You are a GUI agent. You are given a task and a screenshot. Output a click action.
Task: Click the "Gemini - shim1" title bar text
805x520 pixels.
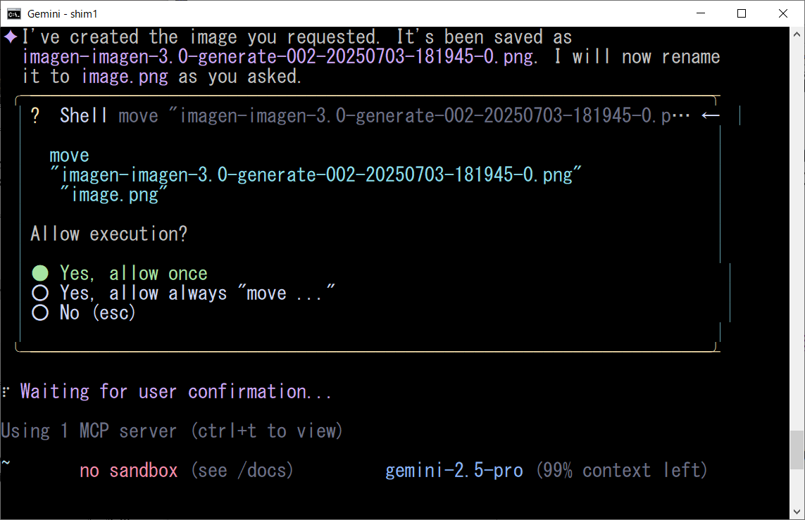tap(63, 13)
